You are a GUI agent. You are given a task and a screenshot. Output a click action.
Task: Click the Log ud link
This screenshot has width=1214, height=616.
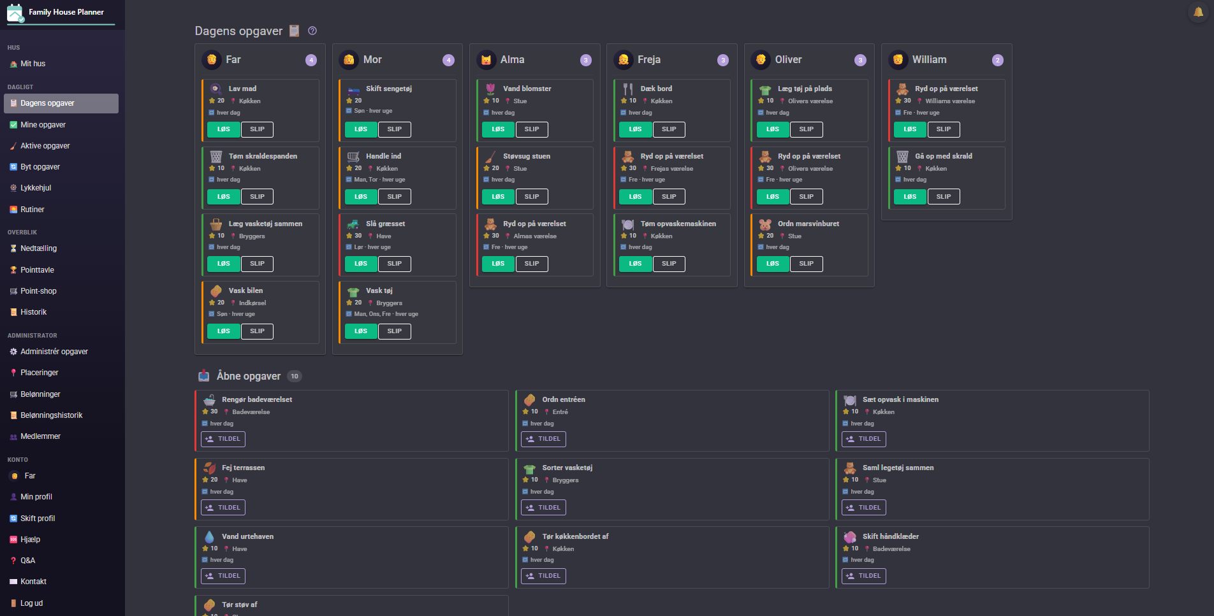coord(61,603)
